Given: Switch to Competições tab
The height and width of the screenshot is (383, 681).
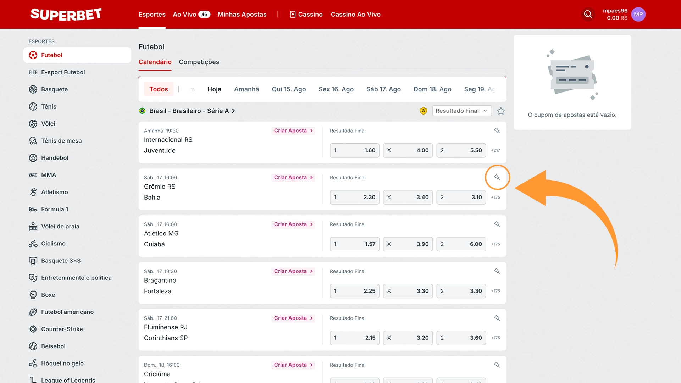Looking at the screenshot, I should tap(199, 62).
